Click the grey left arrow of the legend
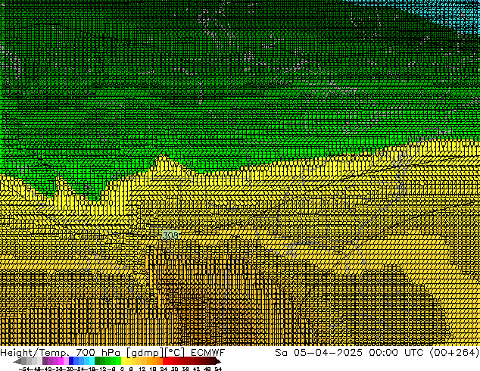 coord(17,361)
